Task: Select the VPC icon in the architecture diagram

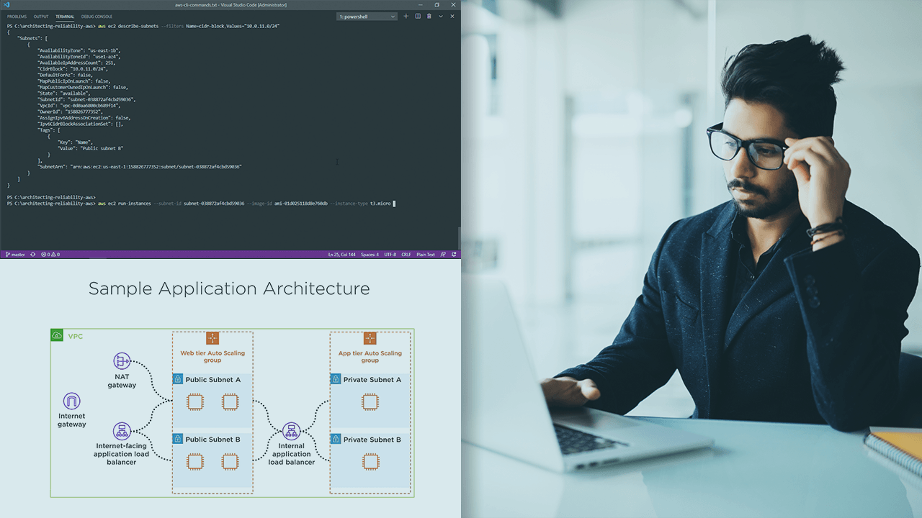Action: click(x=57, y=335)
